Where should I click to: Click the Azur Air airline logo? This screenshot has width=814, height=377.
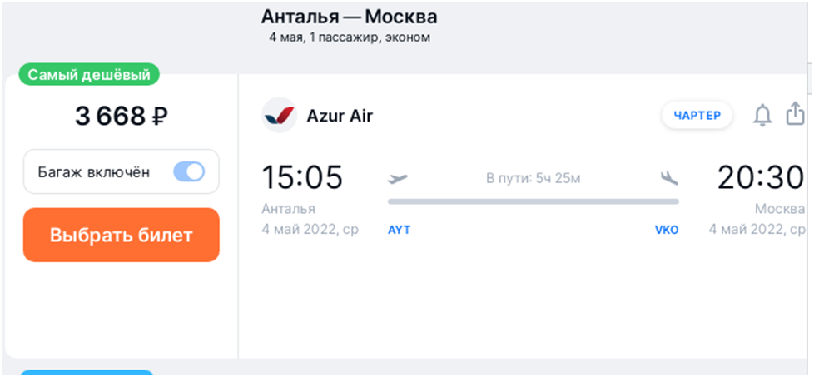280,116
